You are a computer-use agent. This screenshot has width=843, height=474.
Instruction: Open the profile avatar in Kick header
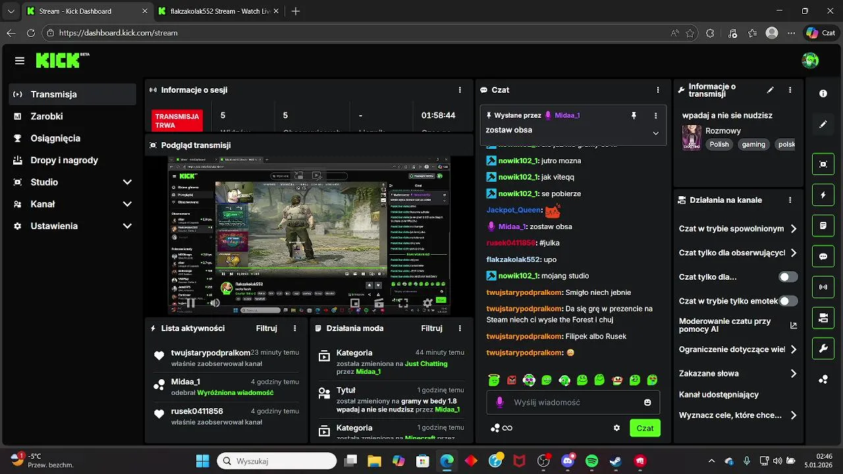[810, 61]
